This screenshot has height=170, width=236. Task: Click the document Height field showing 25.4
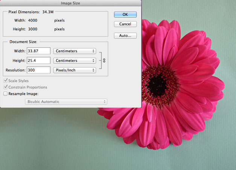click(38, 60)
